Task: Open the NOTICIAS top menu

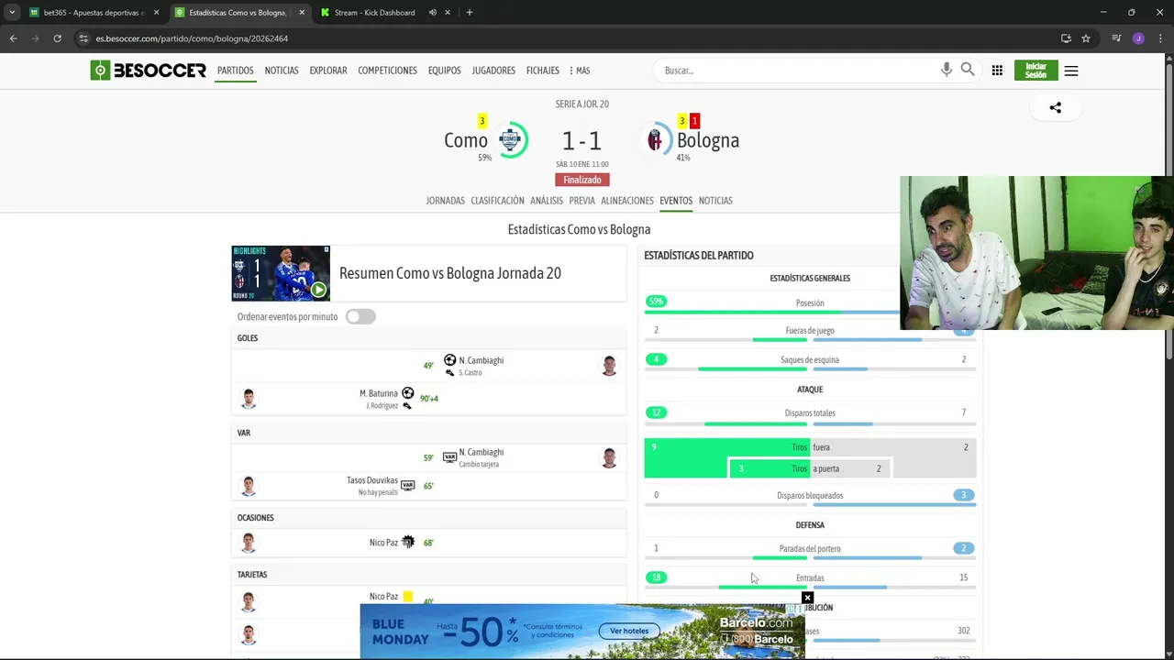Action: (282, 71)
